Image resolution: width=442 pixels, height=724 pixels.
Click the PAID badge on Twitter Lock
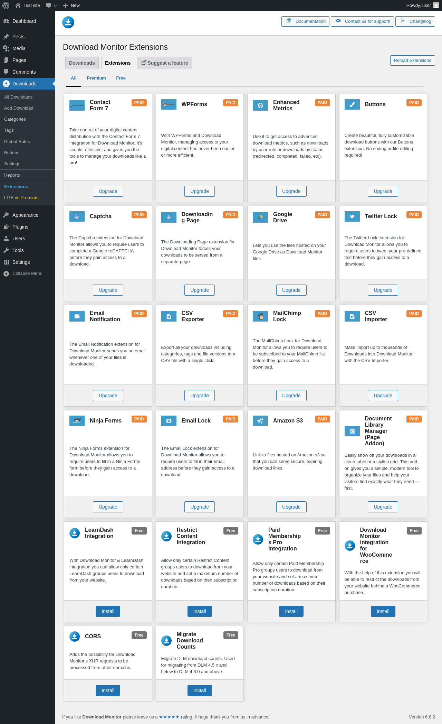pos(414,215)
